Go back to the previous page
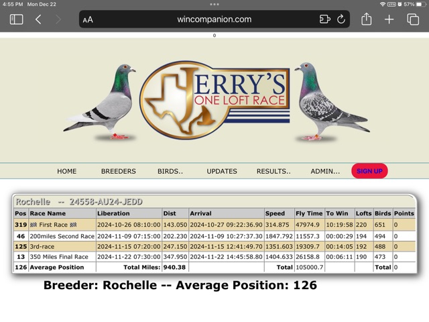Viewport: 429px width, 322px height. point(38,19)
